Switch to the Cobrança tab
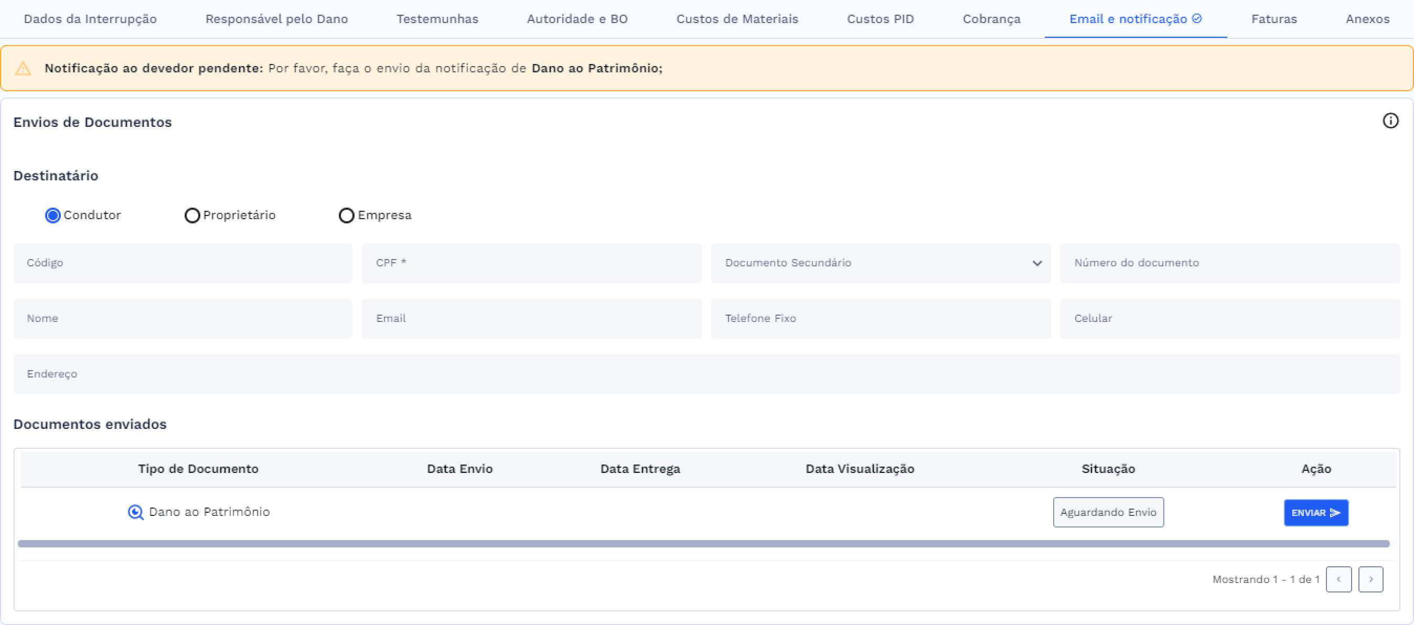The width and height of the screenshot is (1414, 625). coord(991,19)
